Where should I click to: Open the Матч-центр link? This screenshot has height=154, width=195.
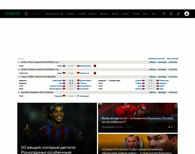point(172,59)
